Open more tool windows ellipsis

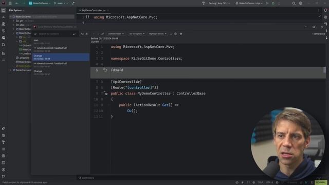click(x=4, y=60)
